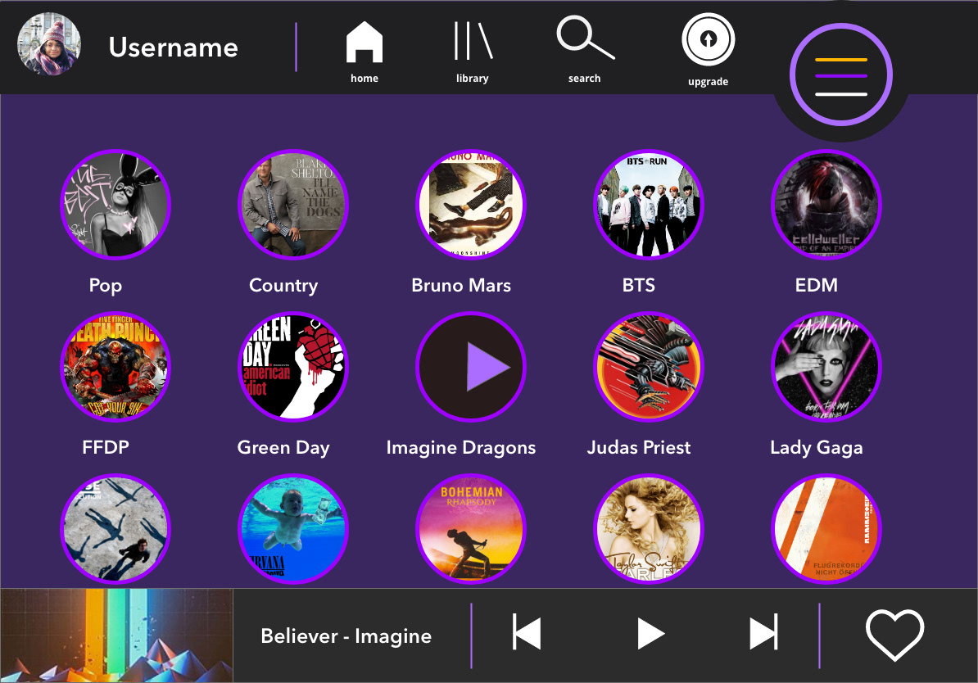Click the Judas Priest label
The image size is (978, 683).
point(639,447)
